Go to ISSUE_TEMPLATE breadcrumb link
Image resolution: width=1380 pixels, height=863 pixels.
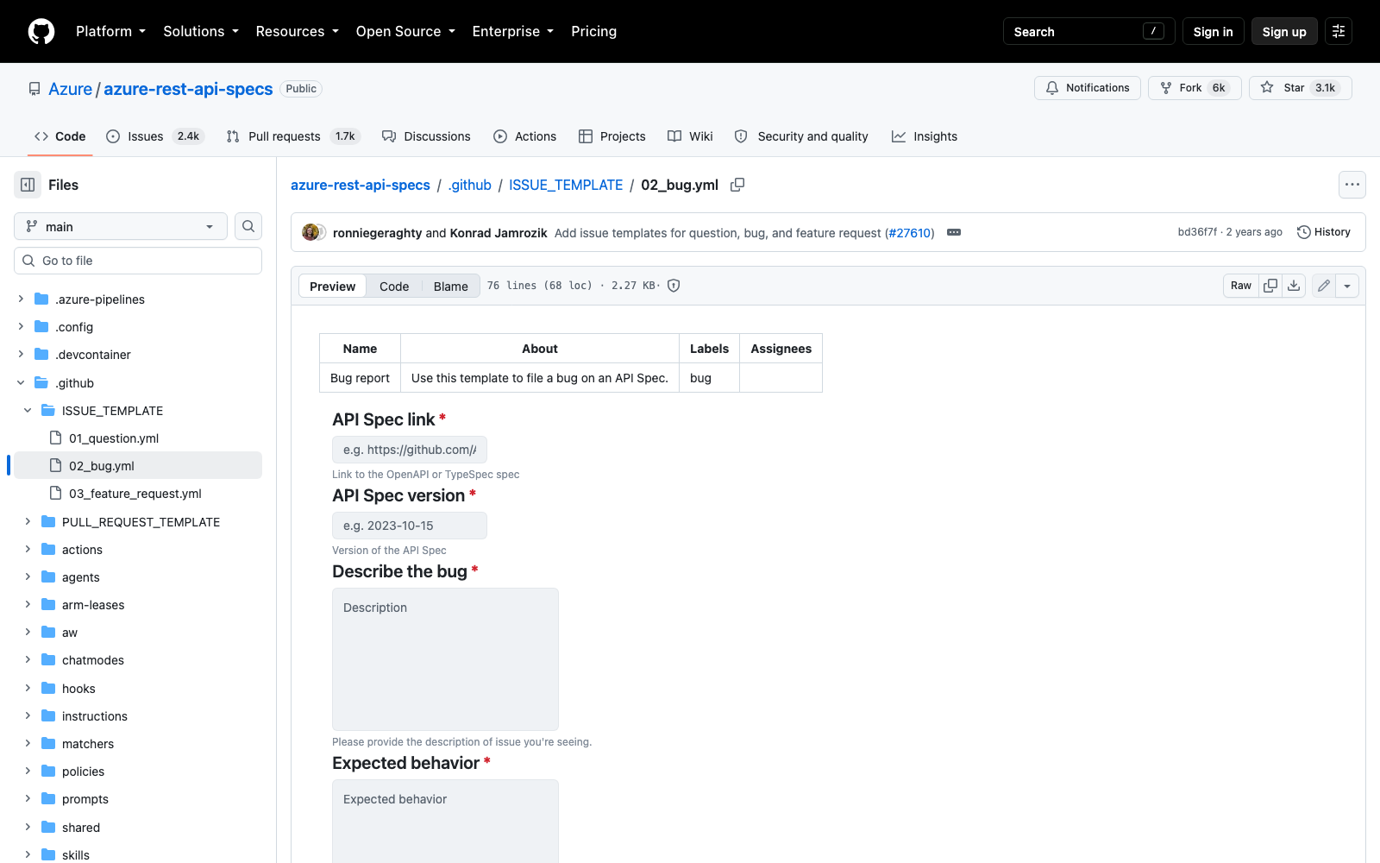click(x=566, y=185)
